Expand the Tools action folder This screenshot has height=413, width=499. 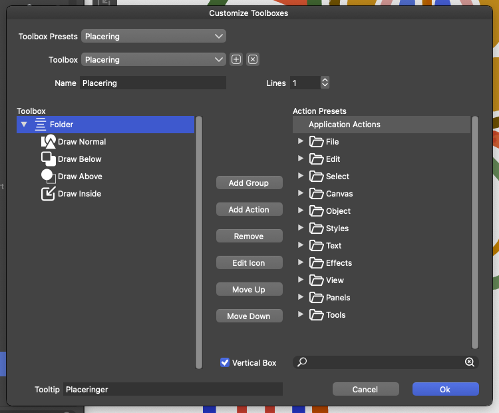[x=301, y=314]
